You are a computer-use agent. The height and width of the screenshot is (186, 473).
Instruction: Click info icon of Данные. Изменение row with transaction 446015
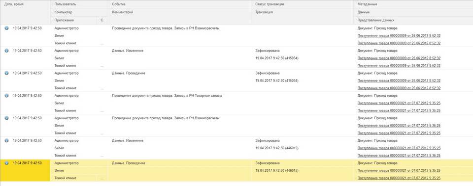tap(6, 141)
